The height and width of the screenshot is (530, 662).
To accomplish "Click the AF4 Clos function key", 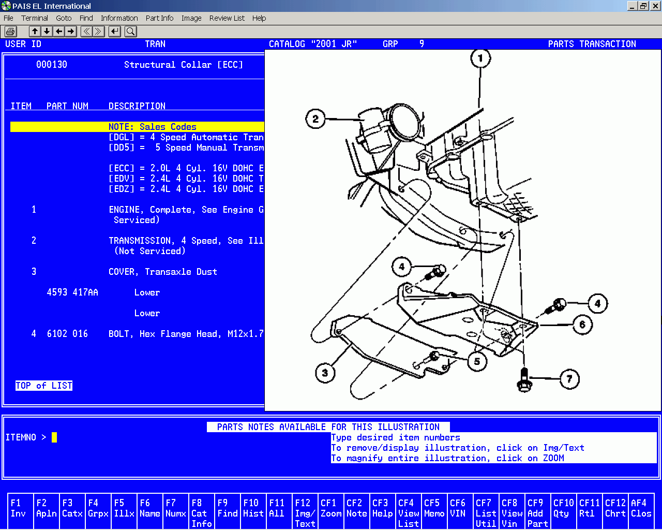I will pyautogui.click(x=641, y=511).
